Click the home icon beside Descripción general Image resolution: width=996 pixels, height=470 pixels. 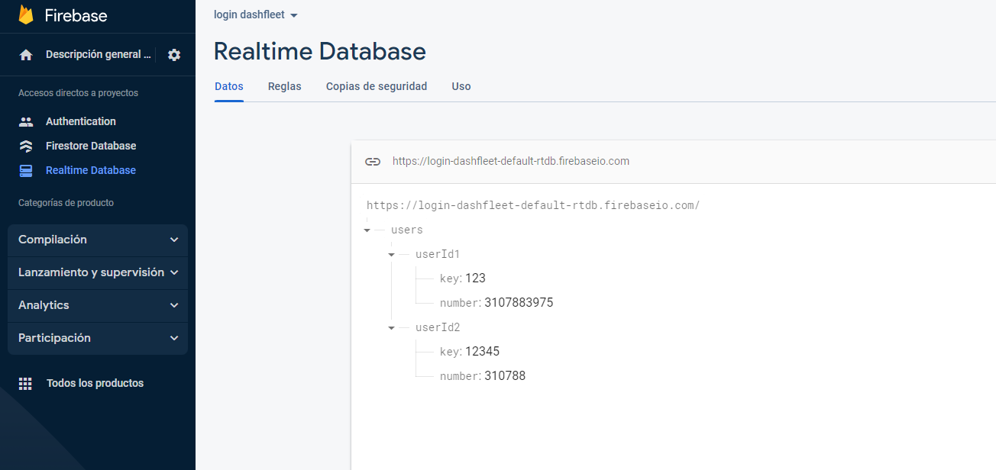(x=26, y=55)
